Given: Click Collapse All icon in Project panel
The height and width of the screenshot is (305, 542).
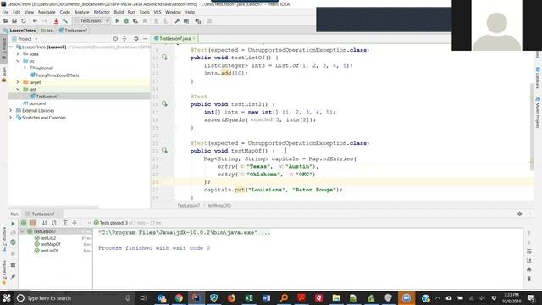Looking at the screenshot, I should pos(124,39).
